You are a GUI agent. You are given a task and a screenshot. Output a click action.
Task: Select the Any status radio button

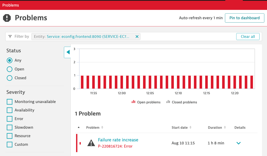click(x=10, y=61)
